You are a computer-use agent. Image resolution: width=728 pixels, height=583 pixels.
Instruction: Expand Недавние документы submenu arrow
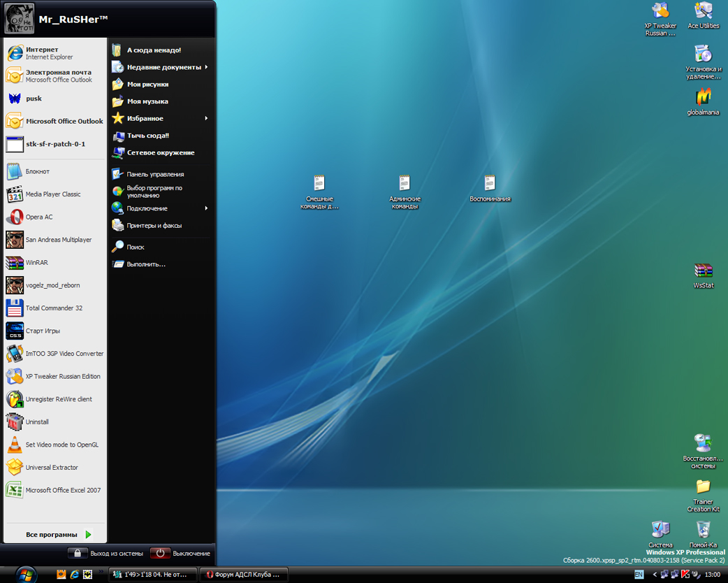(x=206, y=67)
